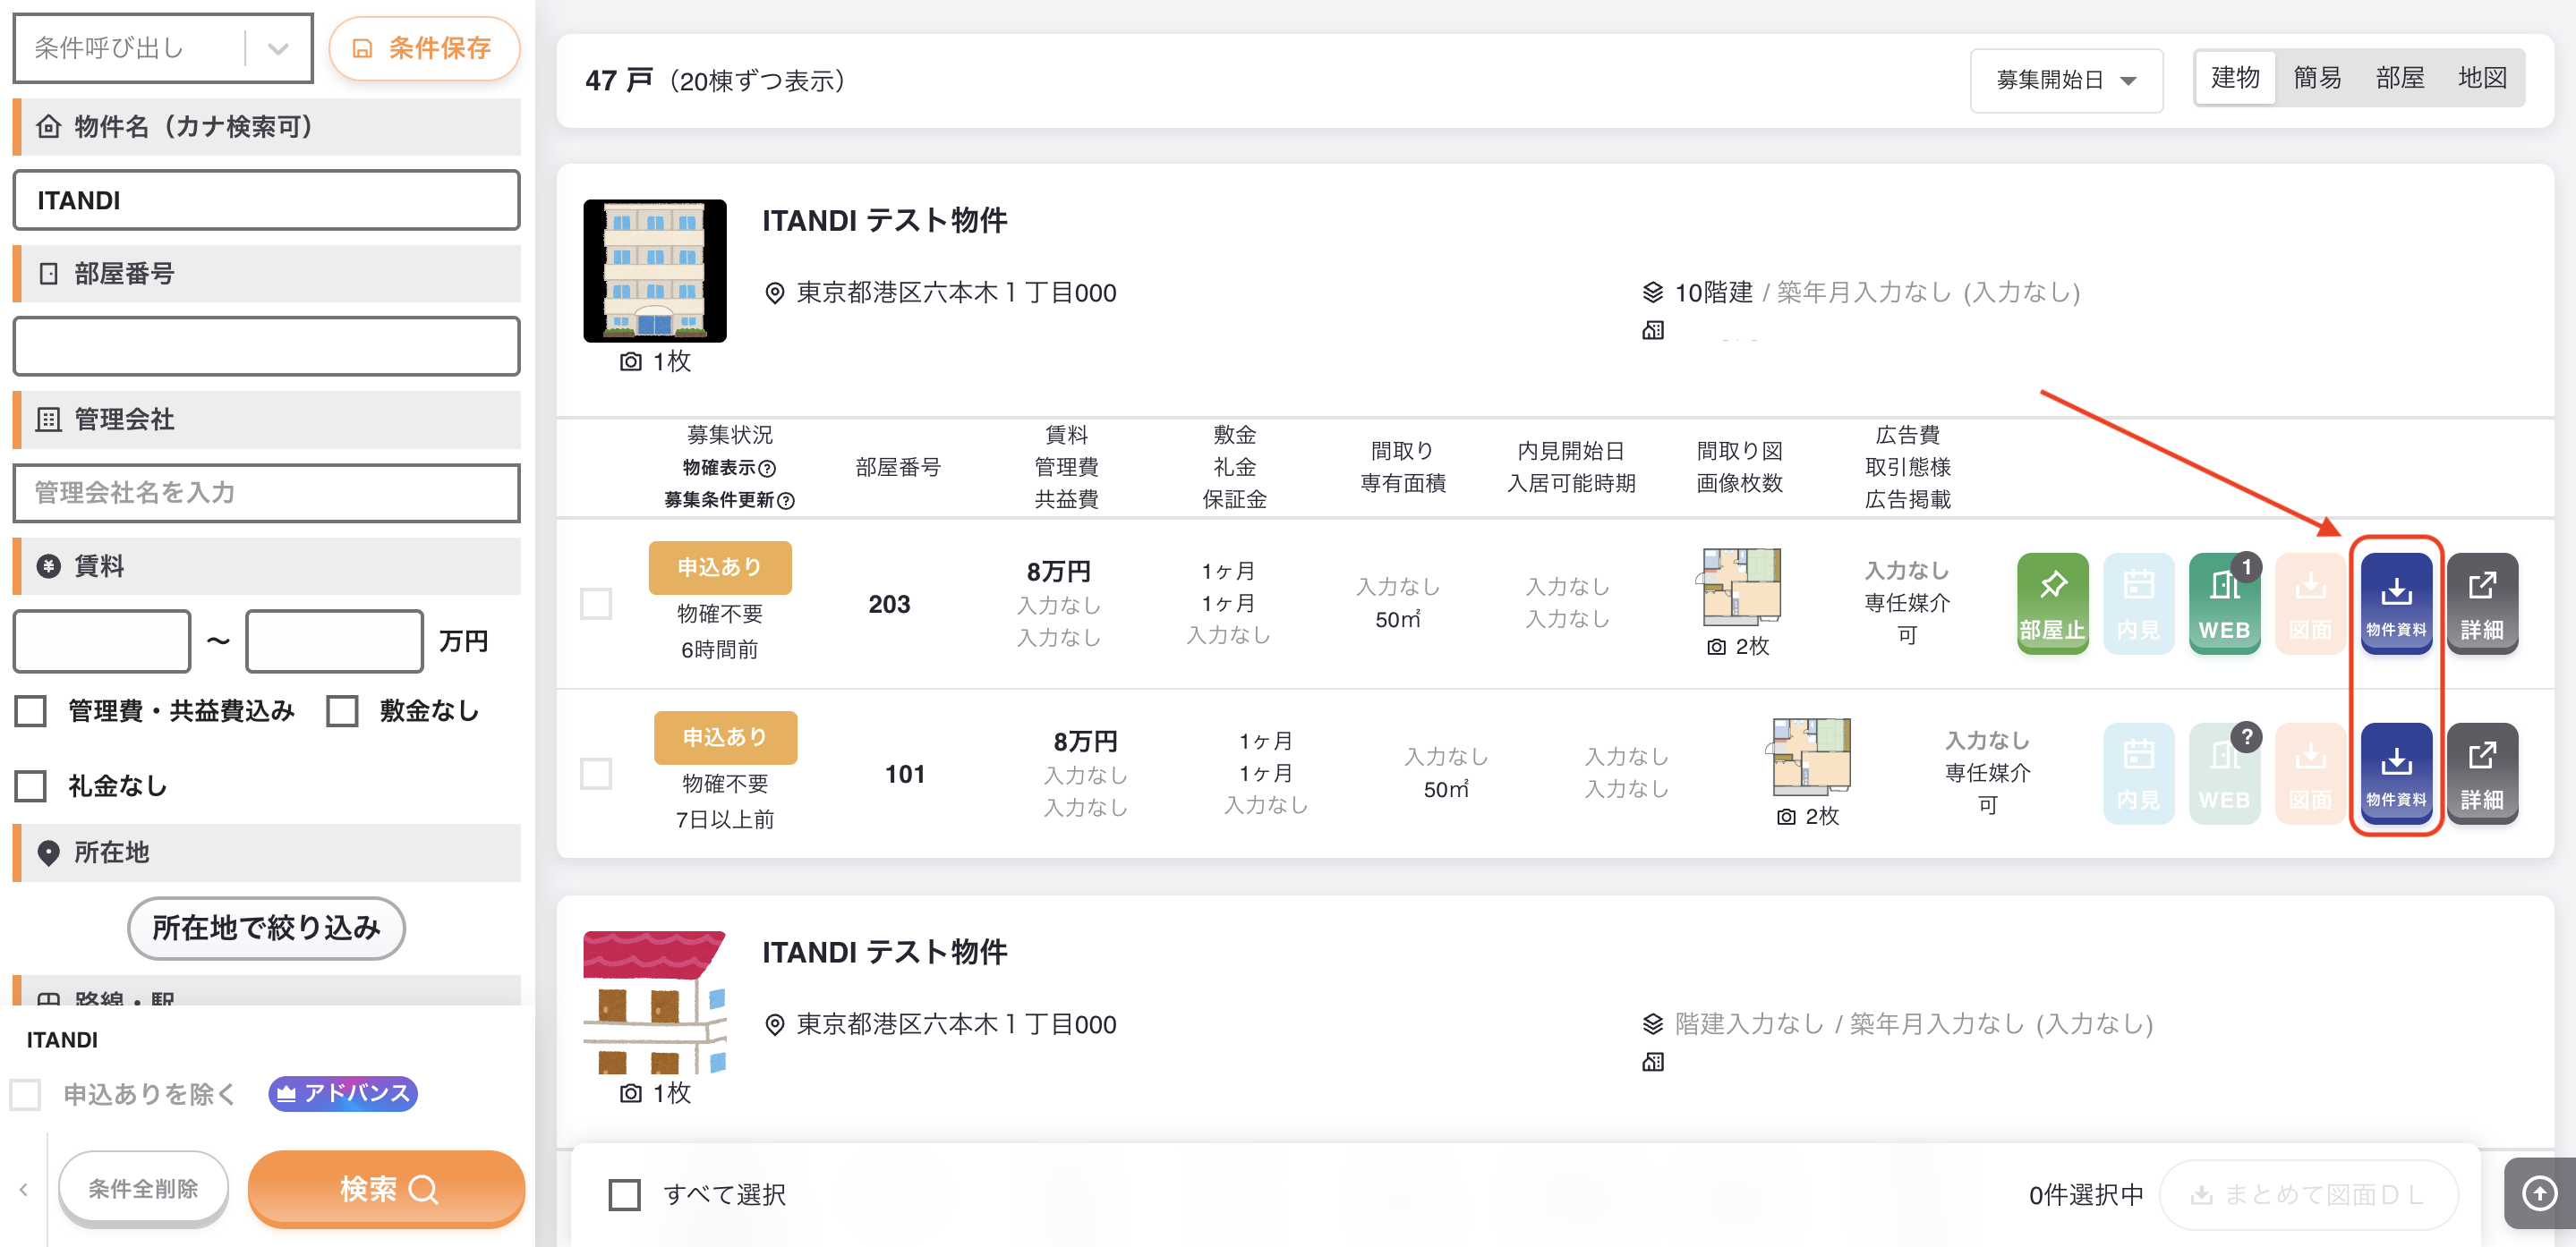The height and width of the screenshot is (1247, 2576).
Task: Toggle 礼金なし checkbox
Action: 31,785
